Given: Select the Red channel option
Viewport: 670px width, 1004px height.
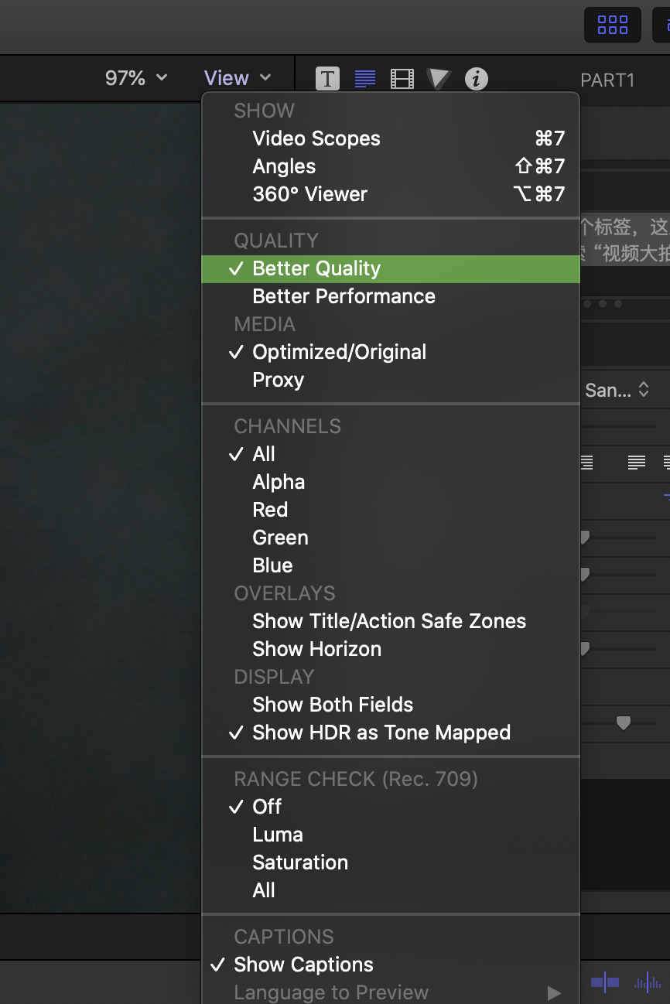Looking at the screenshot, I should point(270,510).
